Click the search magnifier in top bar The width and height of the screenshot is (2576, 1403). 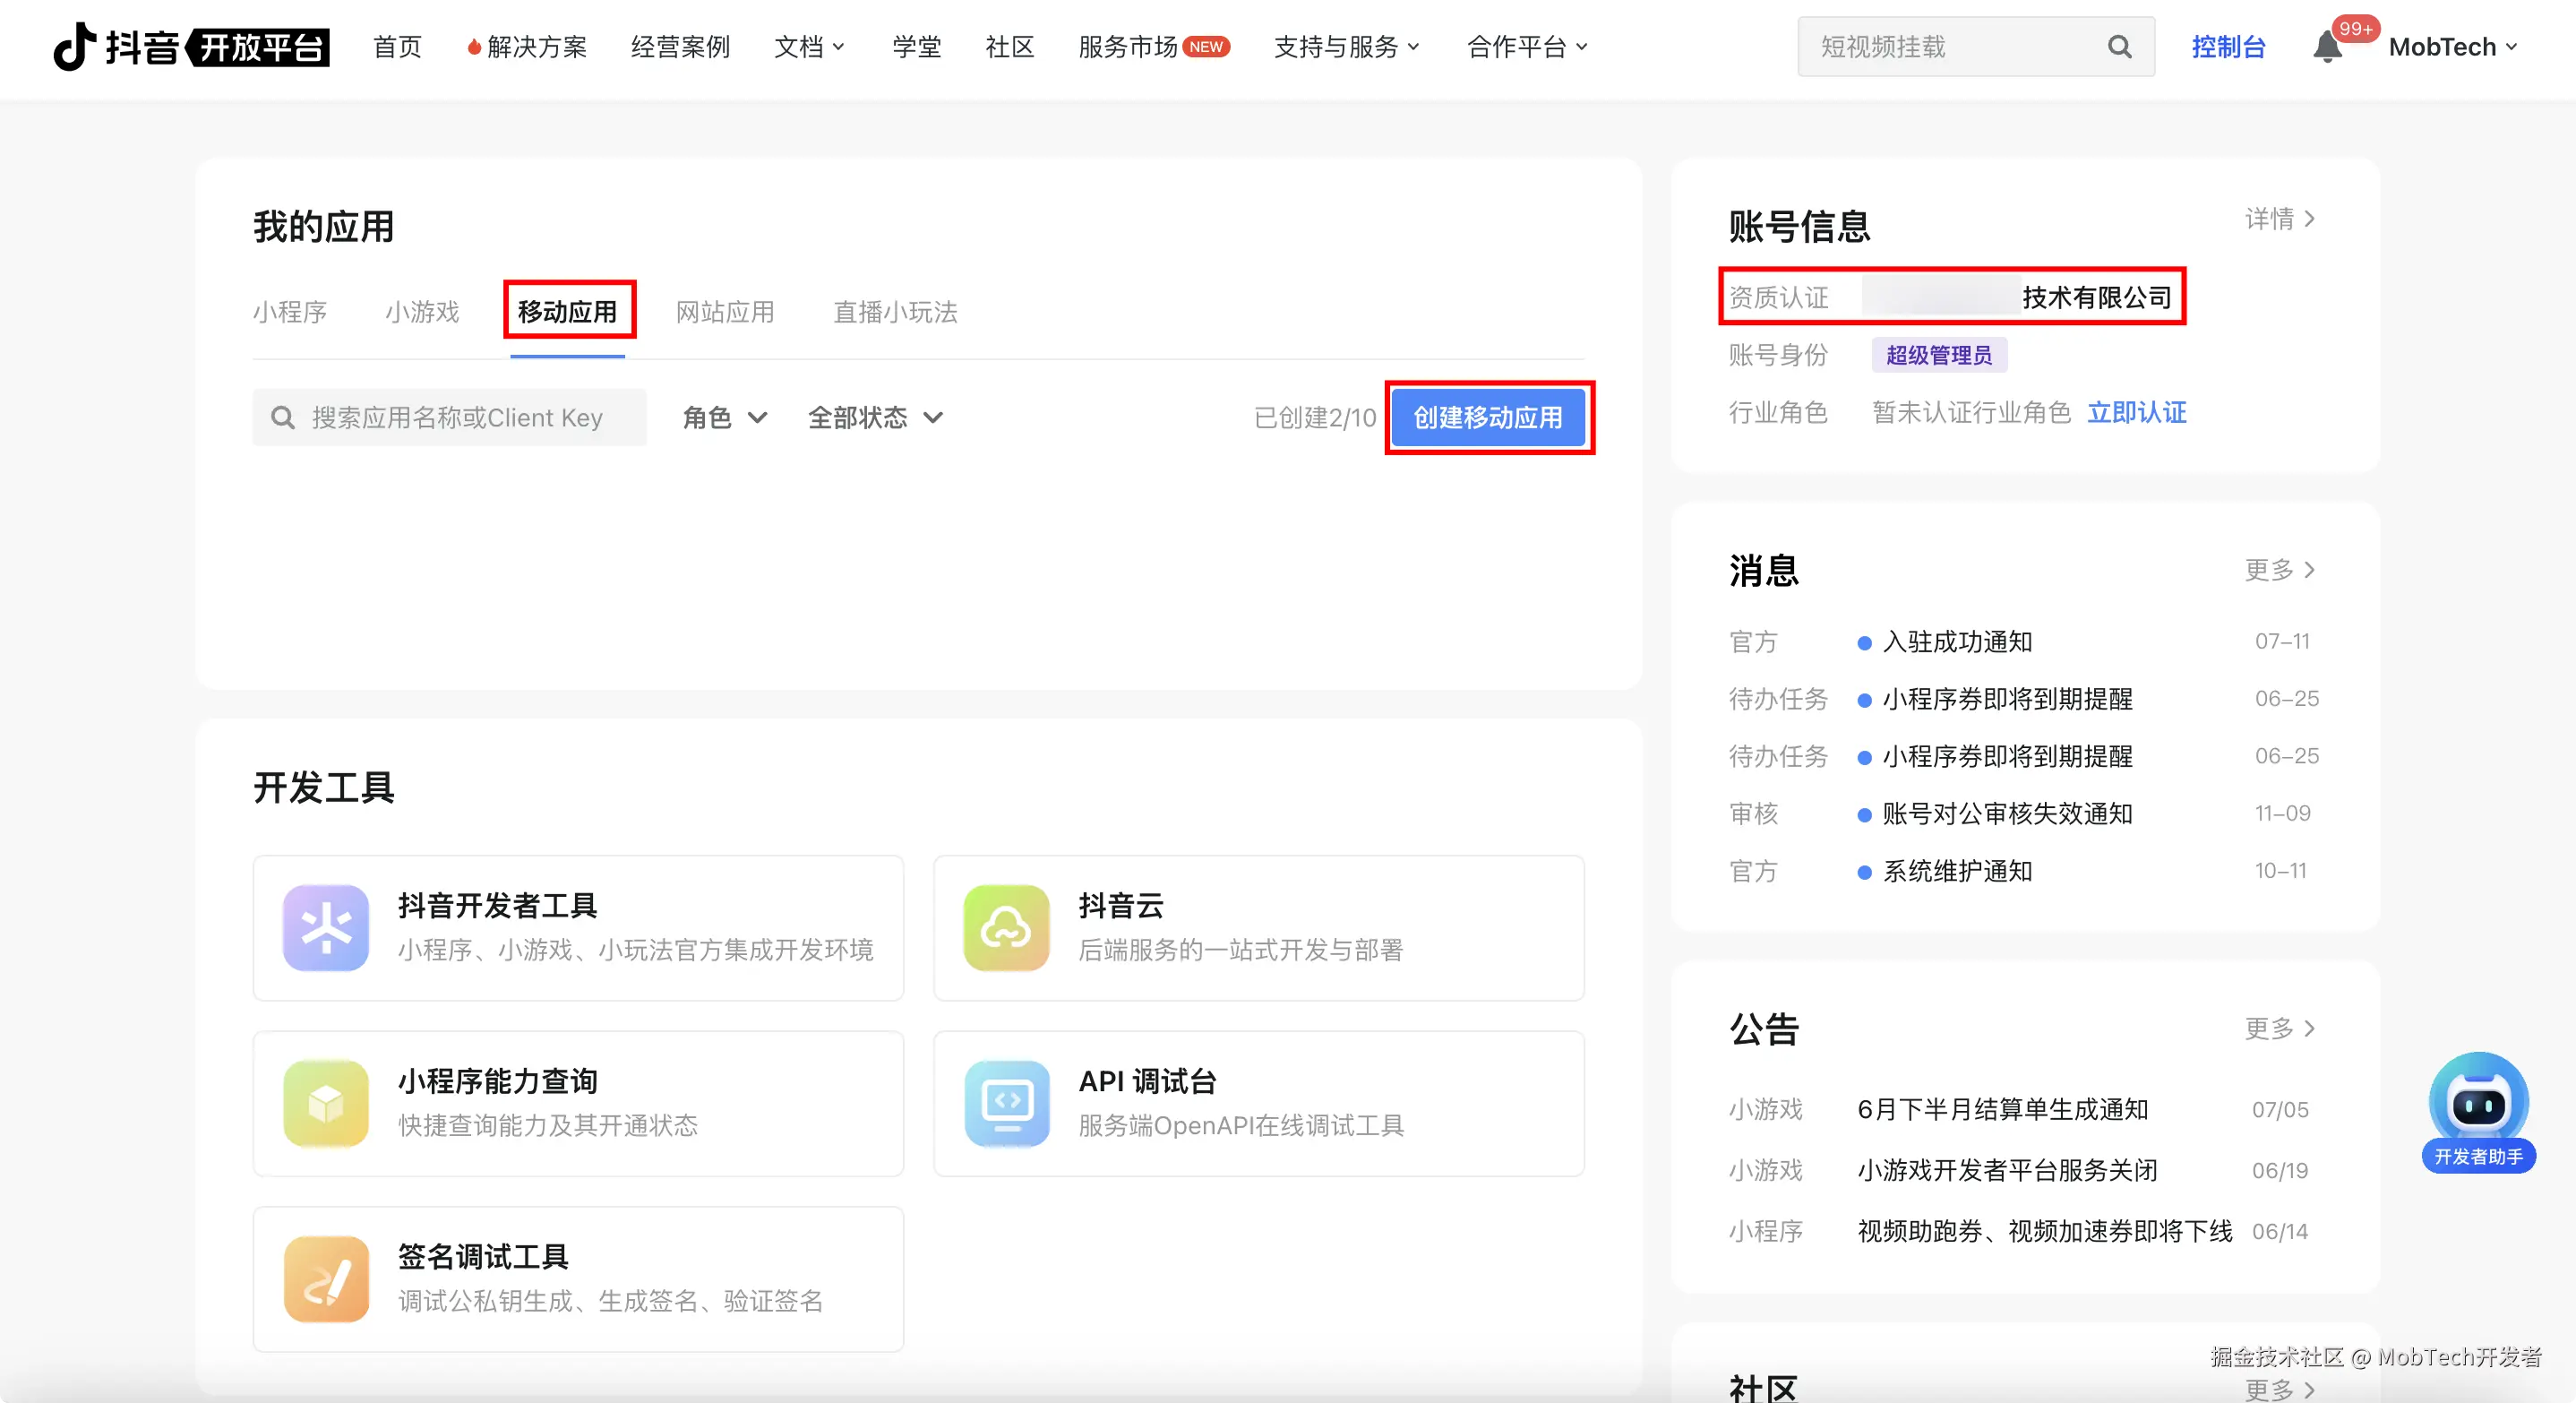(x=2119, y=47)
